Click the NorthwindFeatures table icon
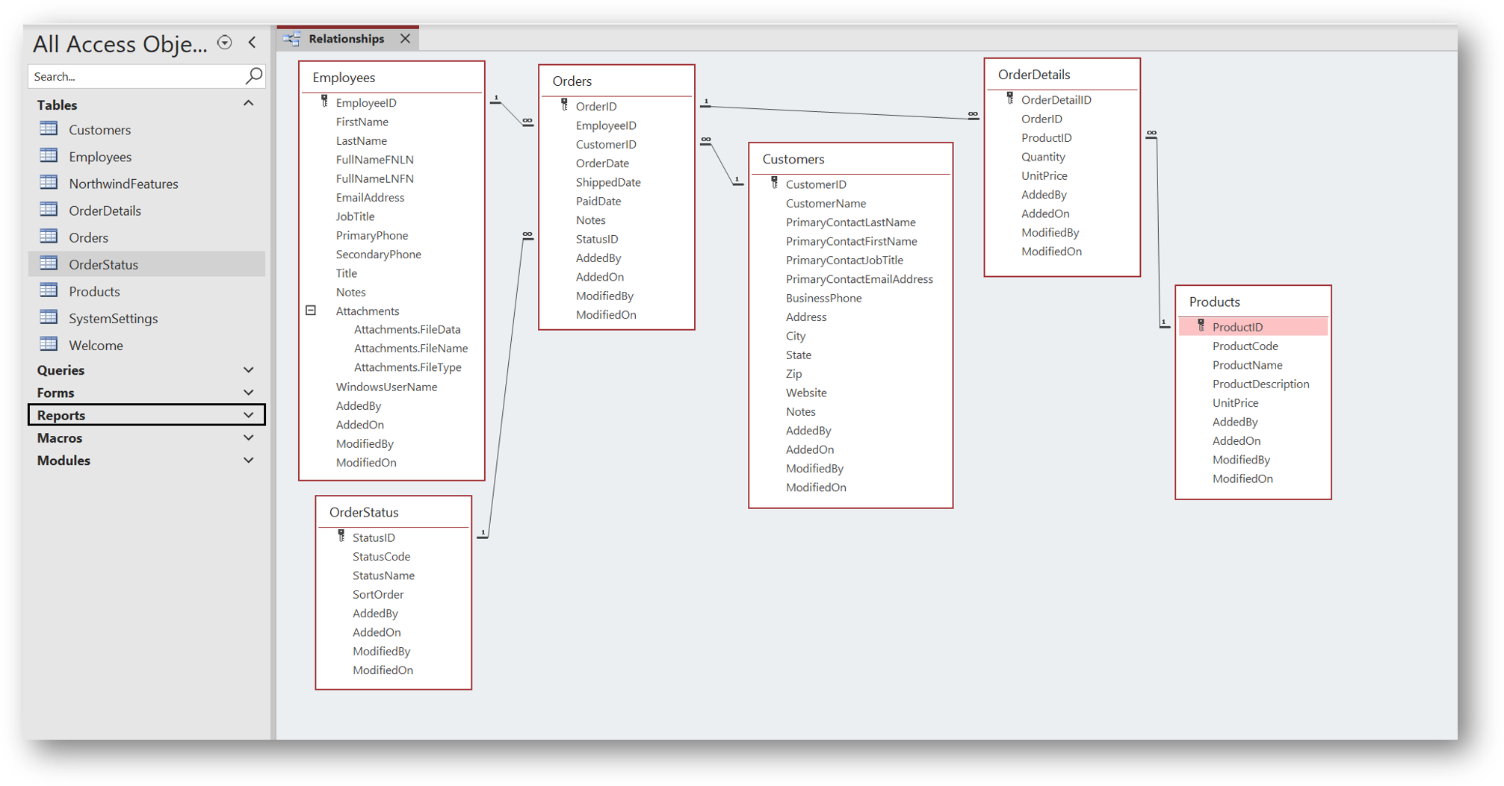The width and height of the screenshot is (1504, 786). [49, 183]
